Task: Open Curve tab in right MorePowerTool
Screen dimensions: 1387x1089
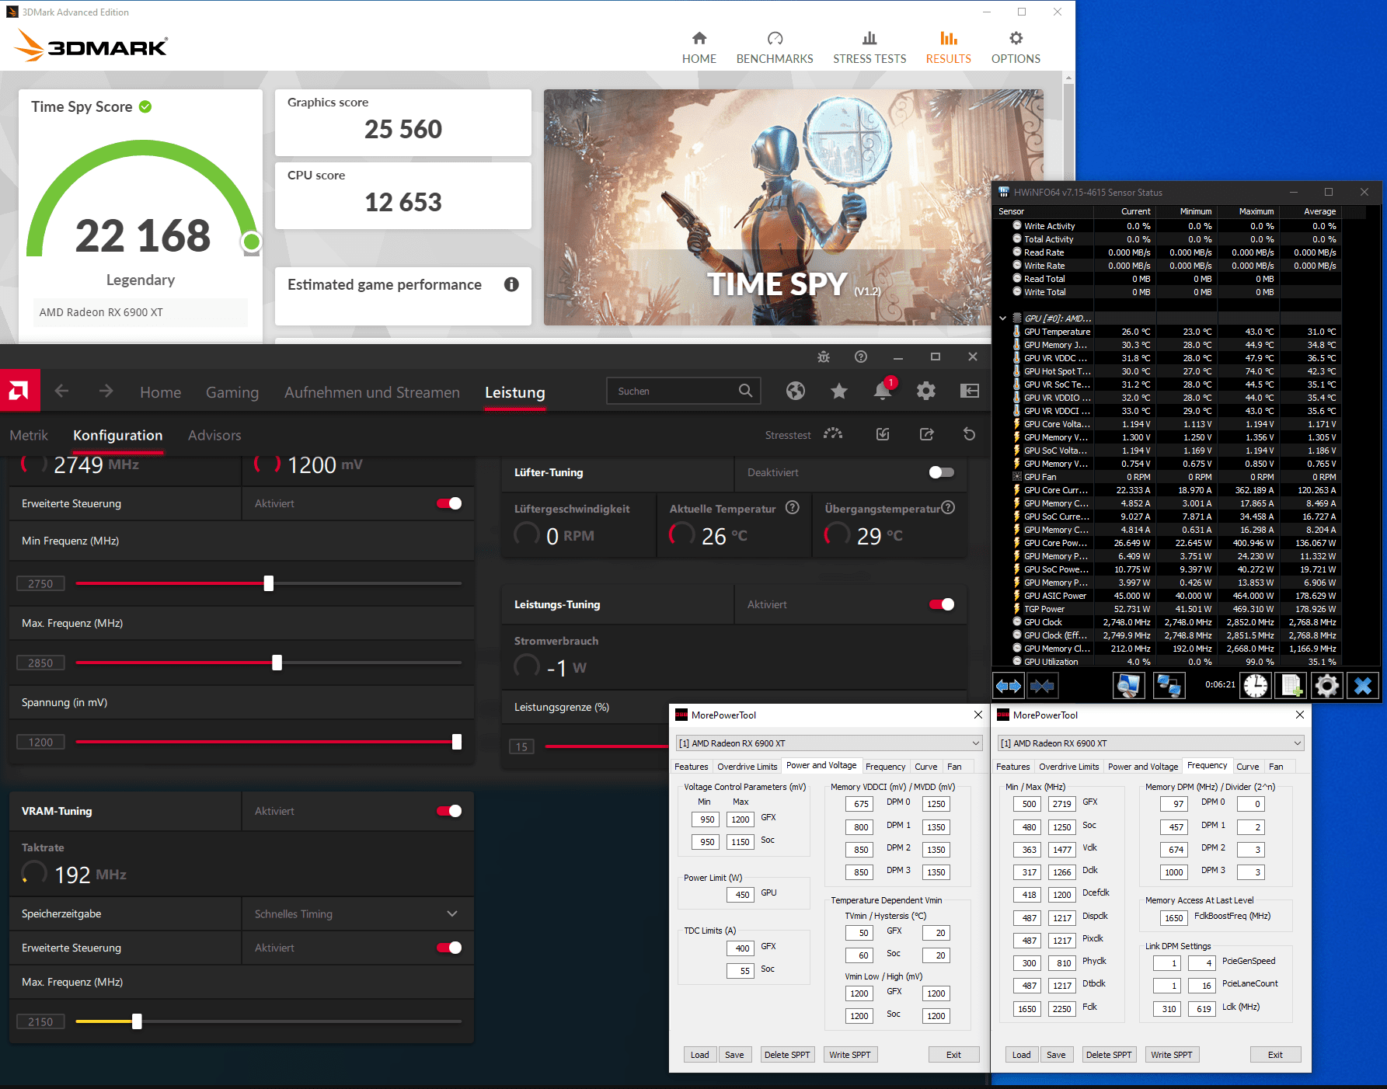Action: click(x=1247, y=767)
